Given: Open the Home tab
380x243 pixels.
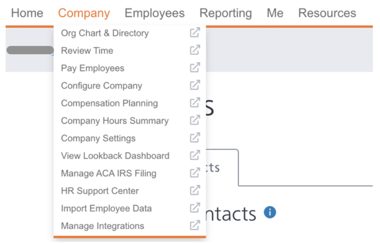Looking at the screenshot, I should coord(27,13).
